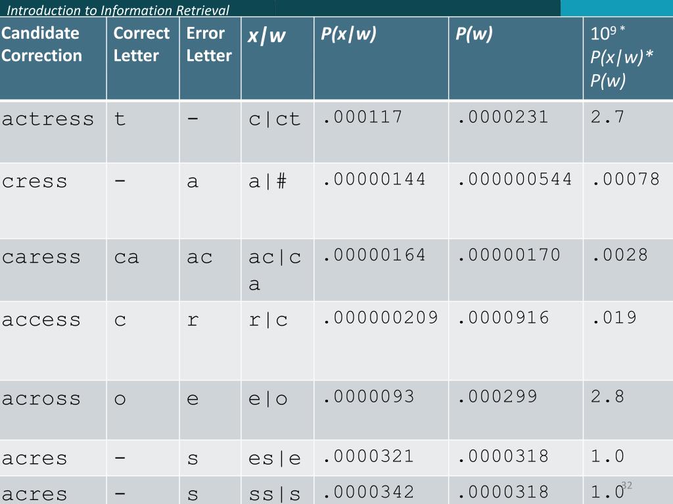Click correct letter 'o' in across row
673x504 pixels.
(x=120, y=400)
